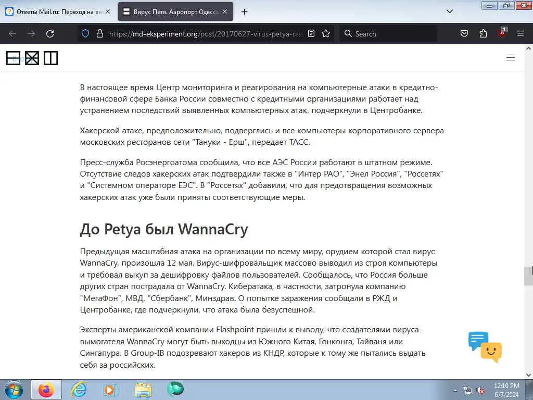
Task: Click scrollbar down arrow
Action: click(528, 375)
